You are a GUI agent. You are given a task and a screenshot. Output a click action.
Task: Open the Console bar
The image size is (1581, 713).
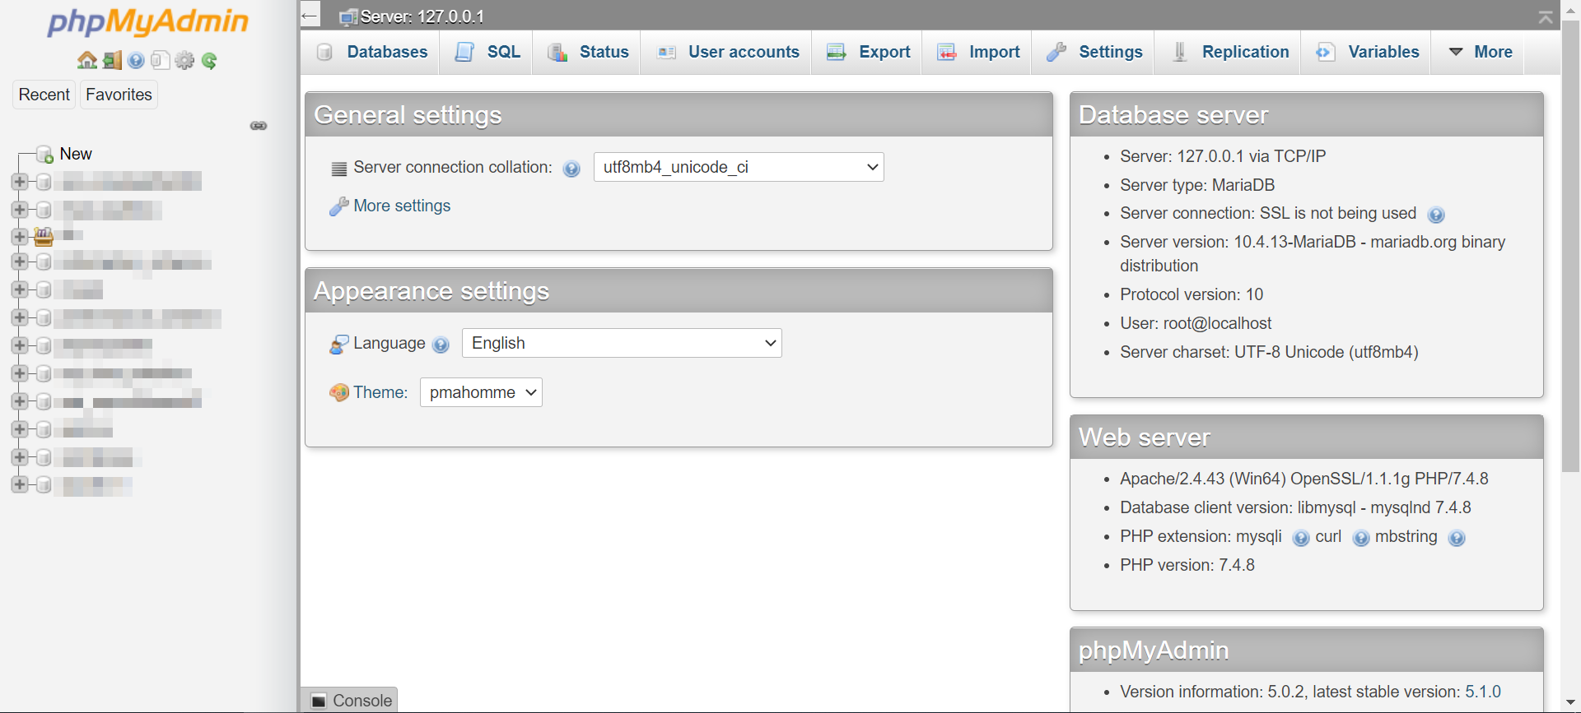click(349, 700)
